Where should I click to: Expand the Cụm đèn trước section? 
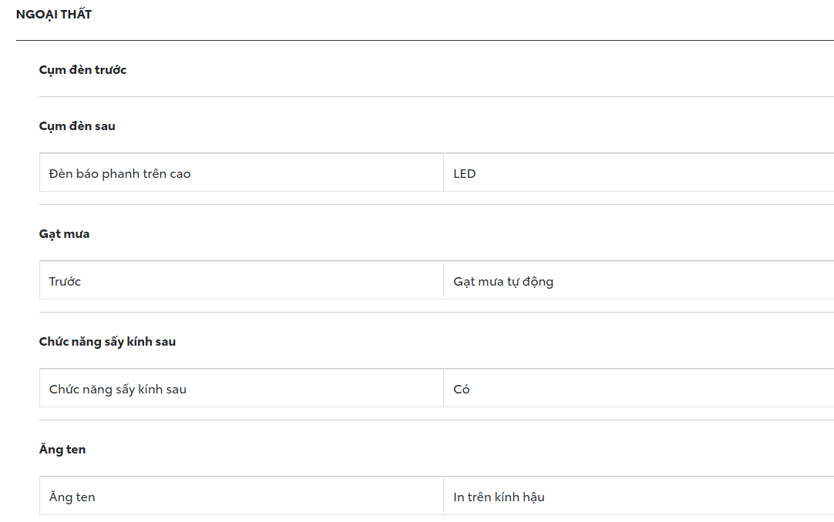(x=82, y=70)
